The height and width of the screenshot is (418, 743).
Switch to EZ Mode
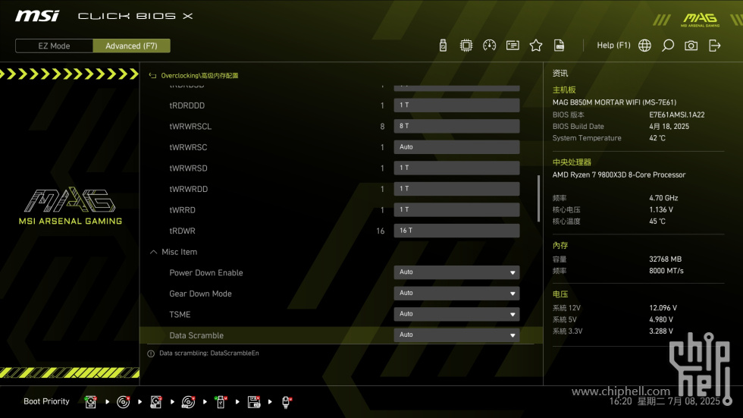pyautogui.click(x=54, y=46)
